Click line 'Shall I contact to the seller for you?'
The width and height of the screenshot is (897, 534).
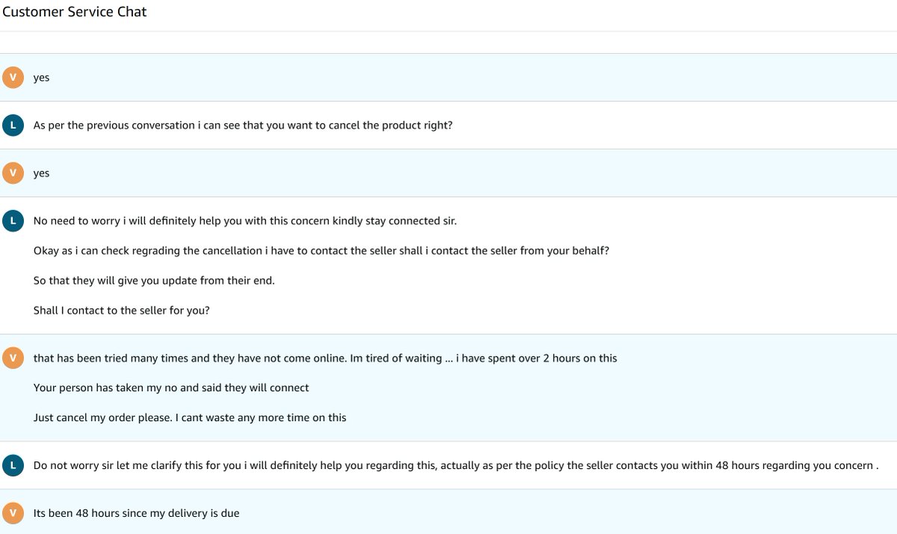point(122,310)
